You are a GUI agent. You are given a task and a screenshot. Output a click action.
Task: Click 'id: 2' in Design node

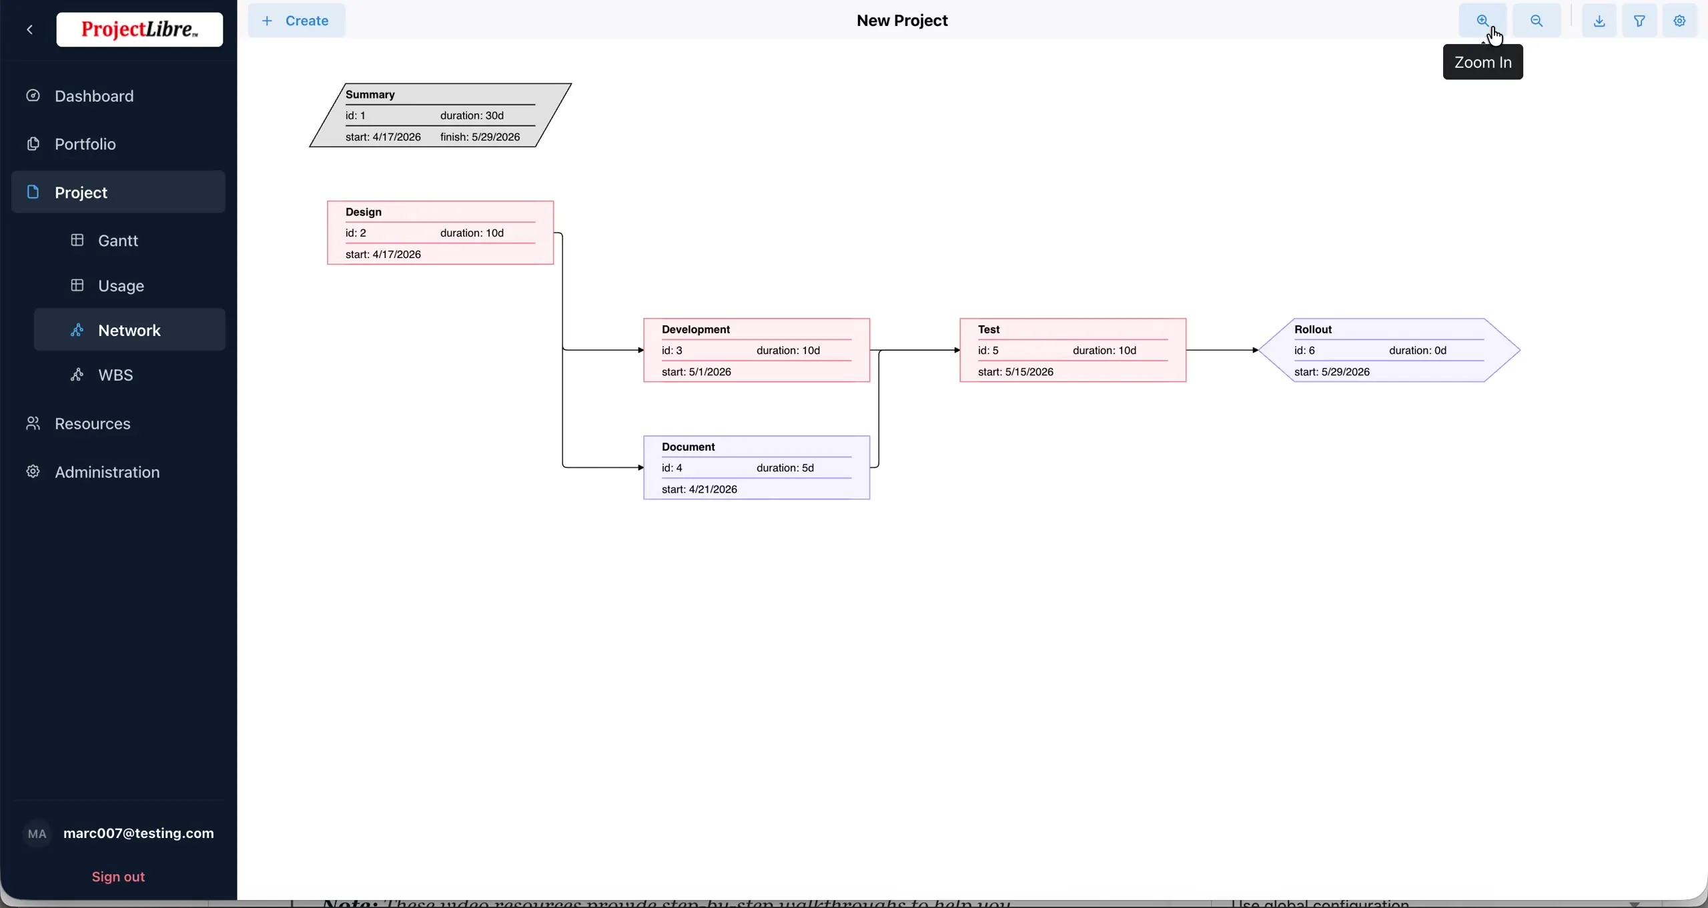(x=356, y=233)
